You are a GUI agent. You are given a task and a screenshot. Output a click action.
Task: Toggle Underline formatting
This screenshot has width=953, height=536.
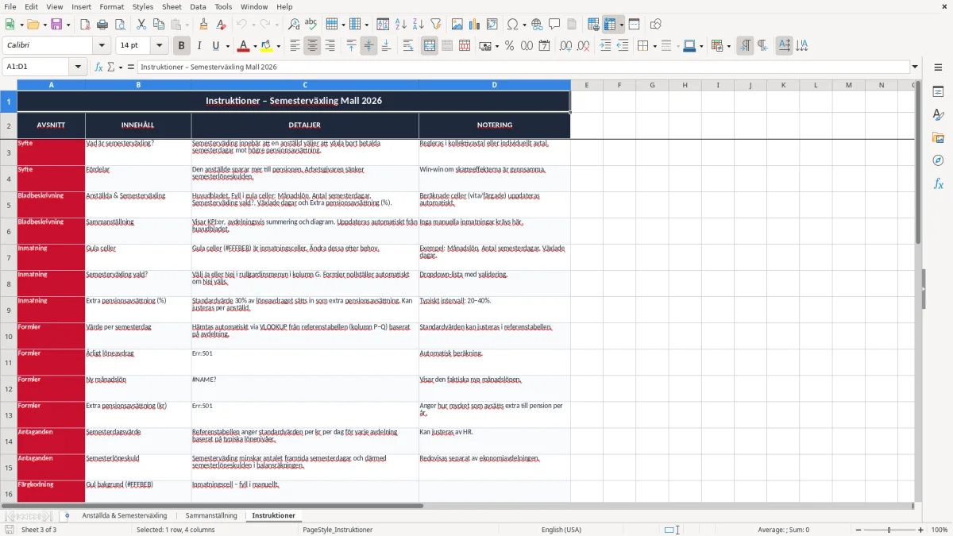coord(216,46)
